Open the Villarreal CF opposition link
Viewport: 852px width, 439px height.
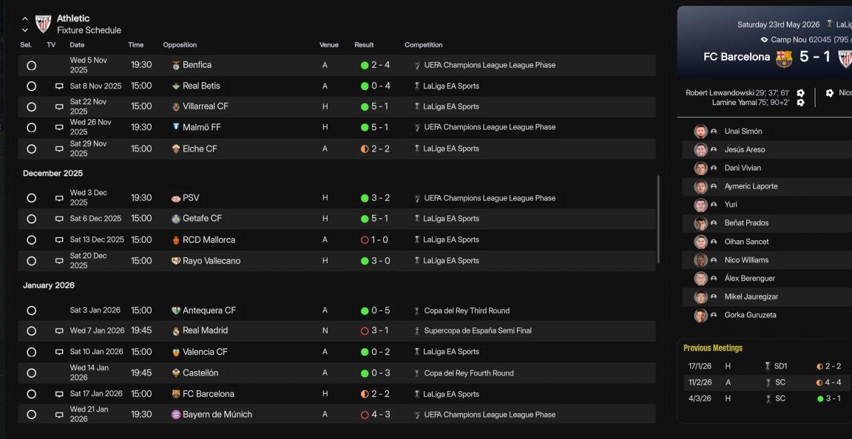pos(205,106)
